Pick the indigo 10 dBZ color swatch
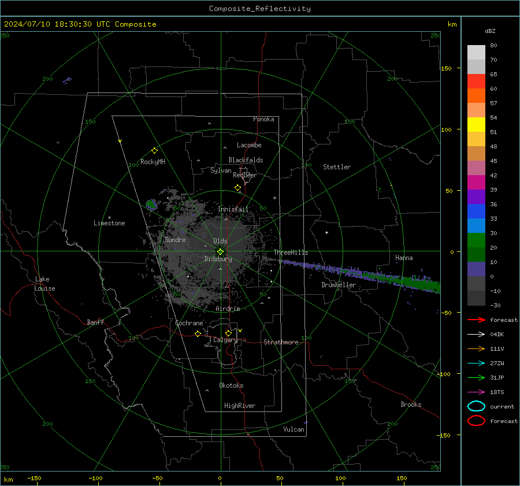Image resolution: width=520 pixels, height=486 pixels. click(x=476, y=269)
